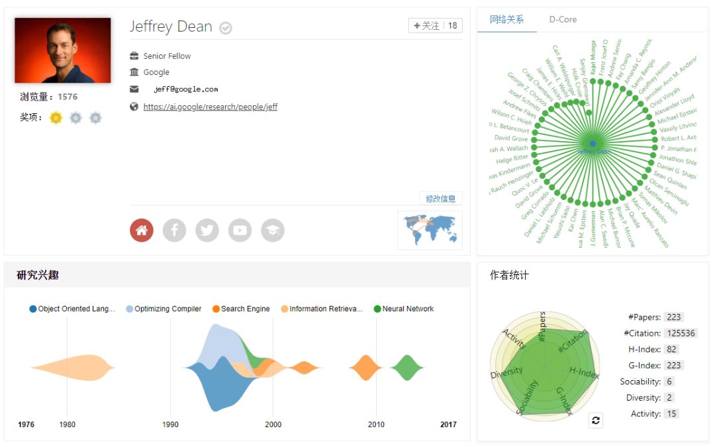Click the graduation cap scholar icon
715x447 pixels.
tap(273, 230)
